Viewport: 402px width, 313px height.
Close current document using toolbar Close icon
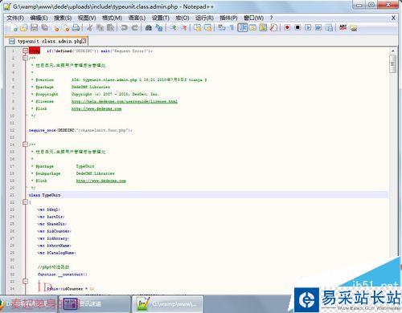pyautogui.click(x=56, y=27)
